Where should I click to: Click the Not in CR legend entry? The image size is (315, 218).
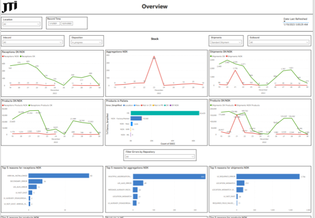(146, 105)
